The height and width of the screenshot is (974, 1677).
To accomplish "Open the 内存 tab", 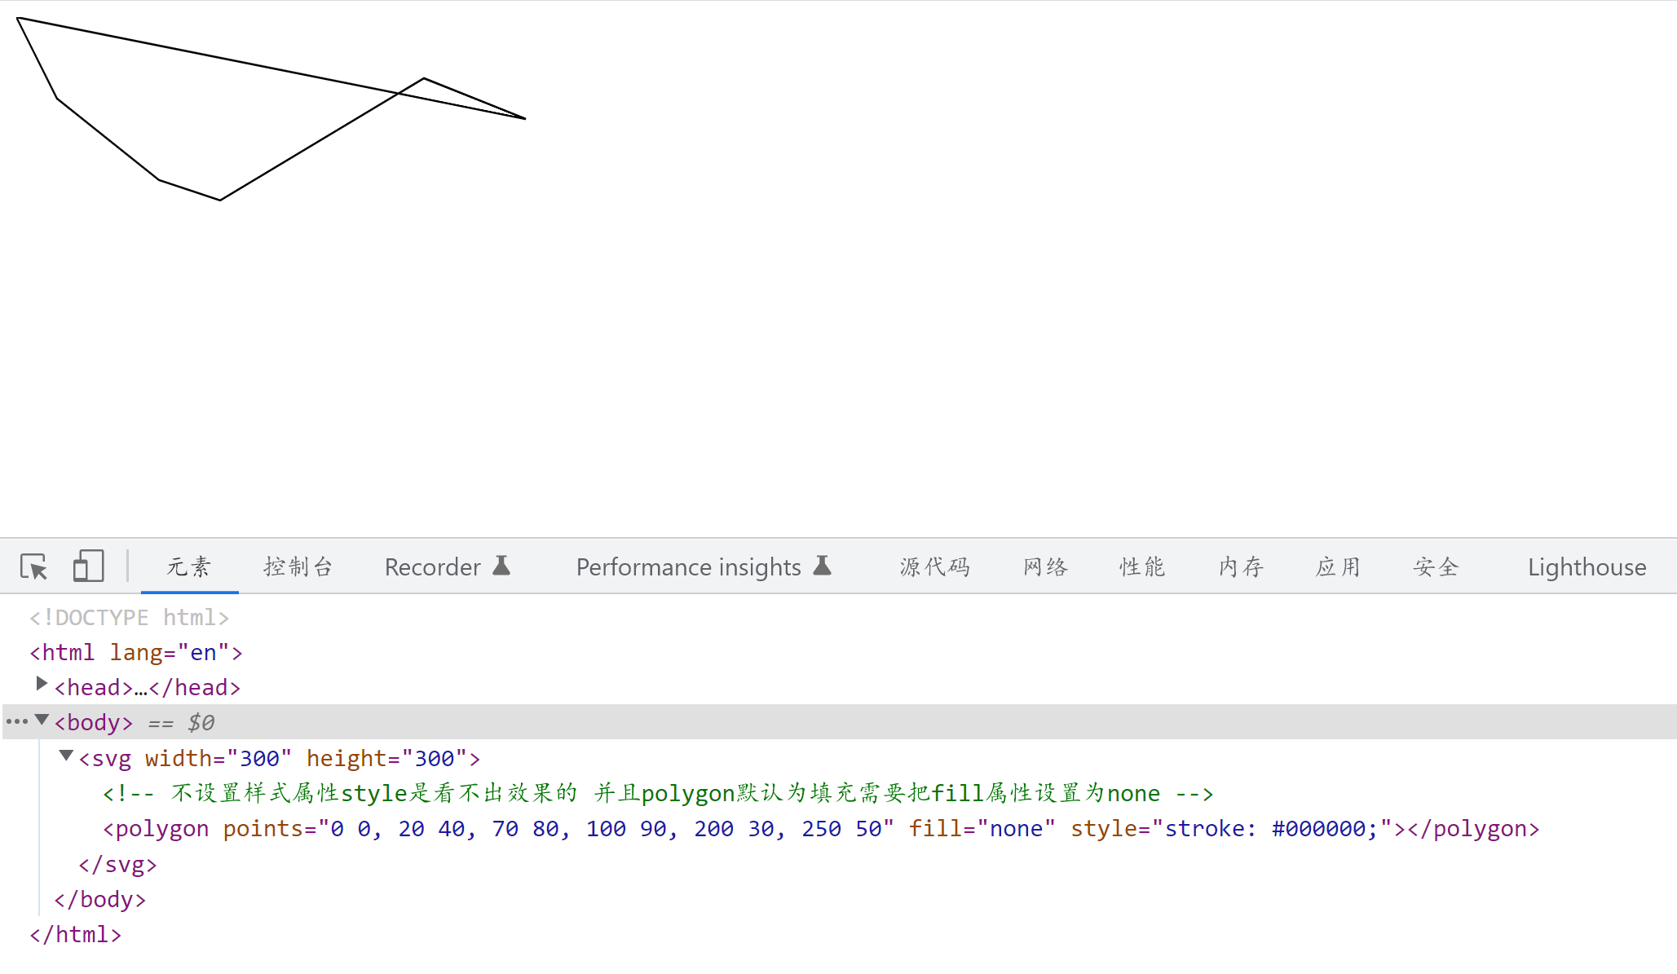I will tap(1241, 567).
